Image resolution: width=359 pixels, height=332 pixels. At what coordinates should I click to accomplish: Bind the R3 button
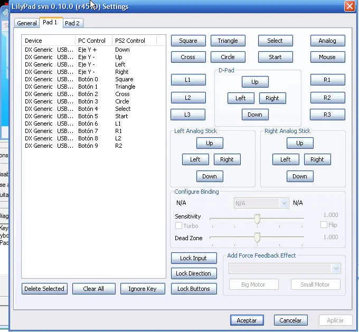click(327, 115)
